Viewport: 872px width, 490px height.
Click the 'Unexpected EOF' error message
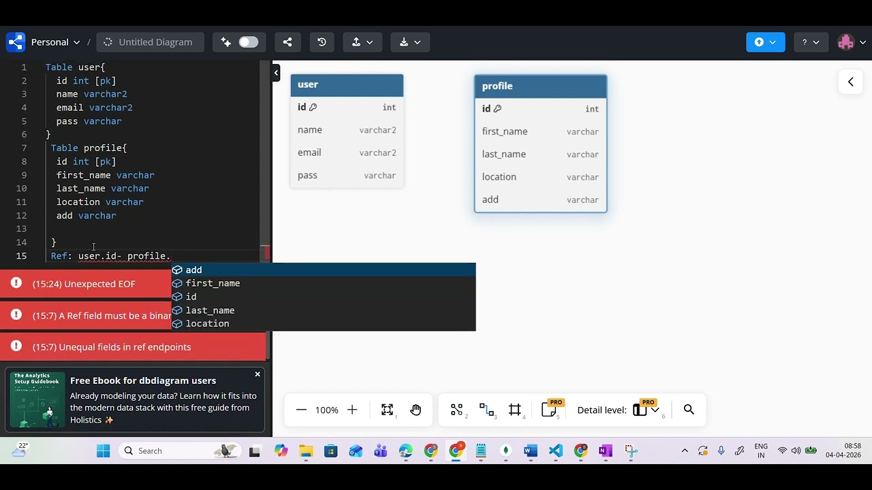tap(84, 284)
